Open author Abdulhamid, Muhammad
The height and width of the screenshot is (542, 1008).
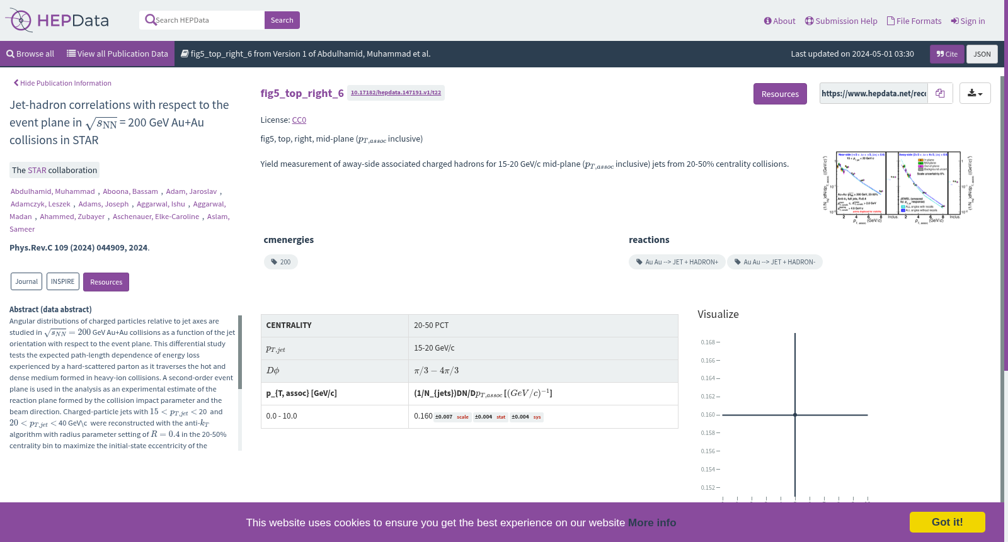click(53, 191)
